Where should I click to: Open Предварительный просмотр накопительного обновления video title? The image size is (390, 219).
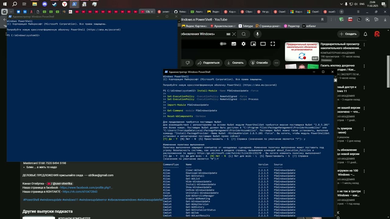(x=340, y=46)
